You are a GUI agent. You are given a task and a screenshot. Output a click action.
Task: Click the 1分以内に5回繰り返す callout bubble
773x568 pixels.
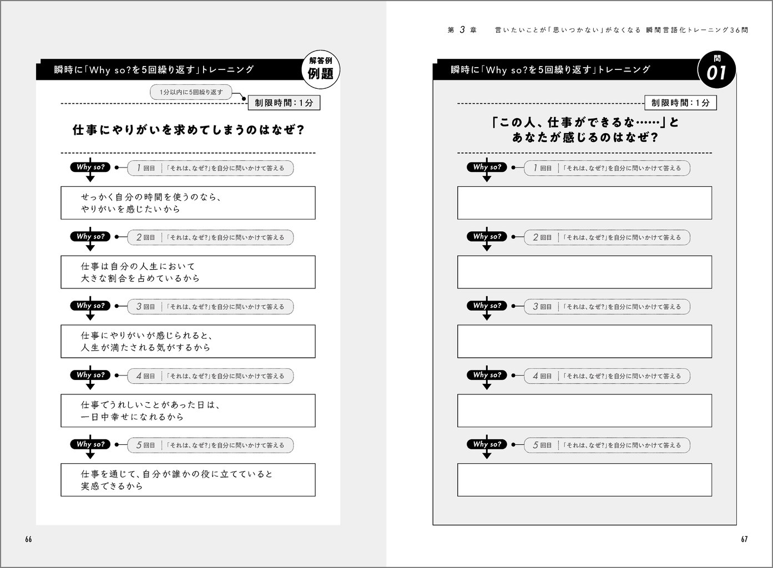coord(190,92)
